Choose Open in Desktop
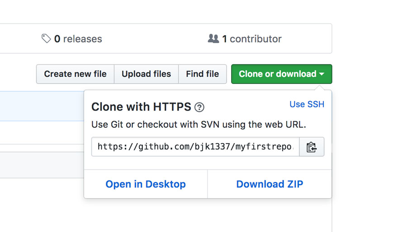Viewport: 398px width, 232px height. [x=146, y=184]
